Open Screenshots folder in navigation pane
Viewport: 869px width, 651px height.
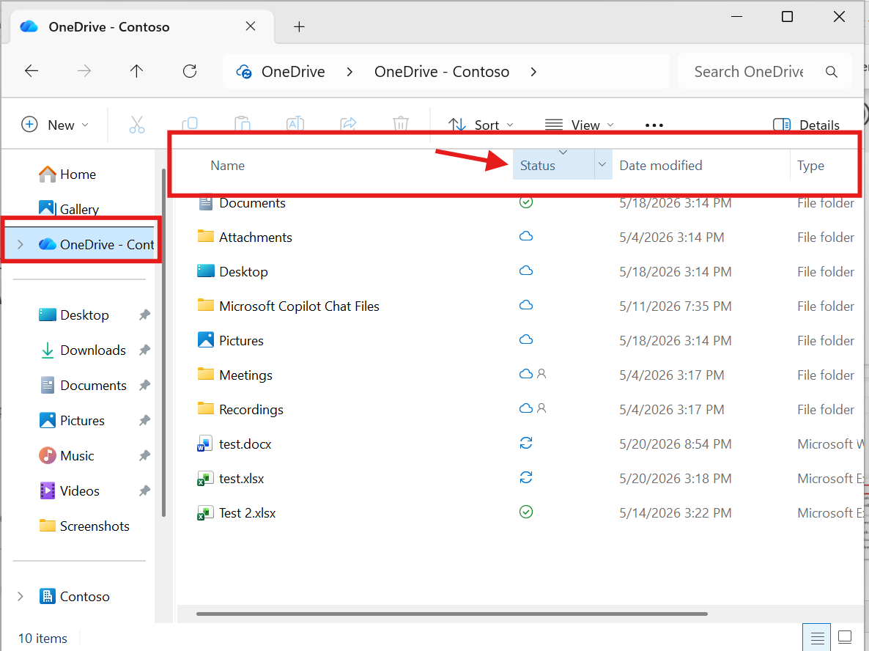click(84, 526)
